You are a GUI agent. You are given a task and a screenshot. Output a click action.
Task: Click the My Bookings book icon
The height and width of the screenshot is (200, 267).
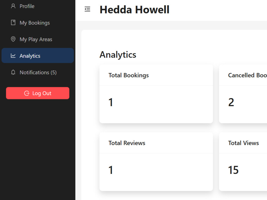[13, 23]
